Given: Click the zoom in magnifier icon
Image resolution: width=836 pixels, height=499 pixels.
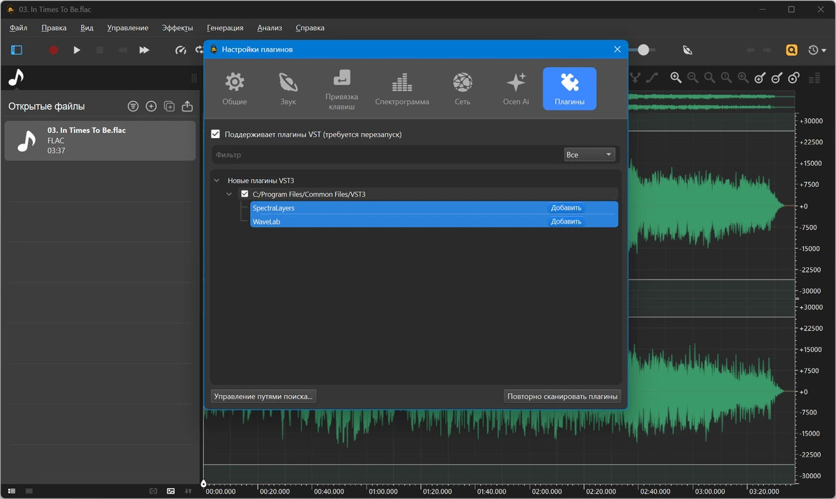Looking at the screenshot, I should tap(676, 77).
